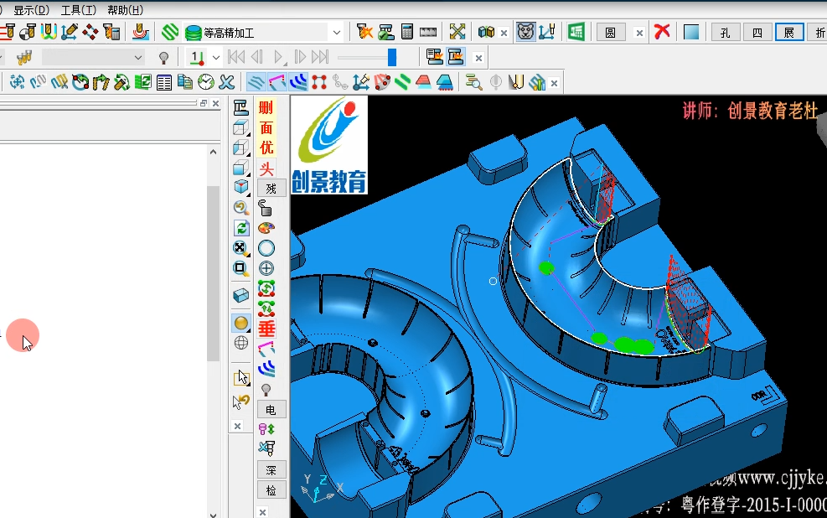The width and height of the screenshot is (827, 518).
Task: Select the shaded sphere view icon
Action: tap(241, 323)
